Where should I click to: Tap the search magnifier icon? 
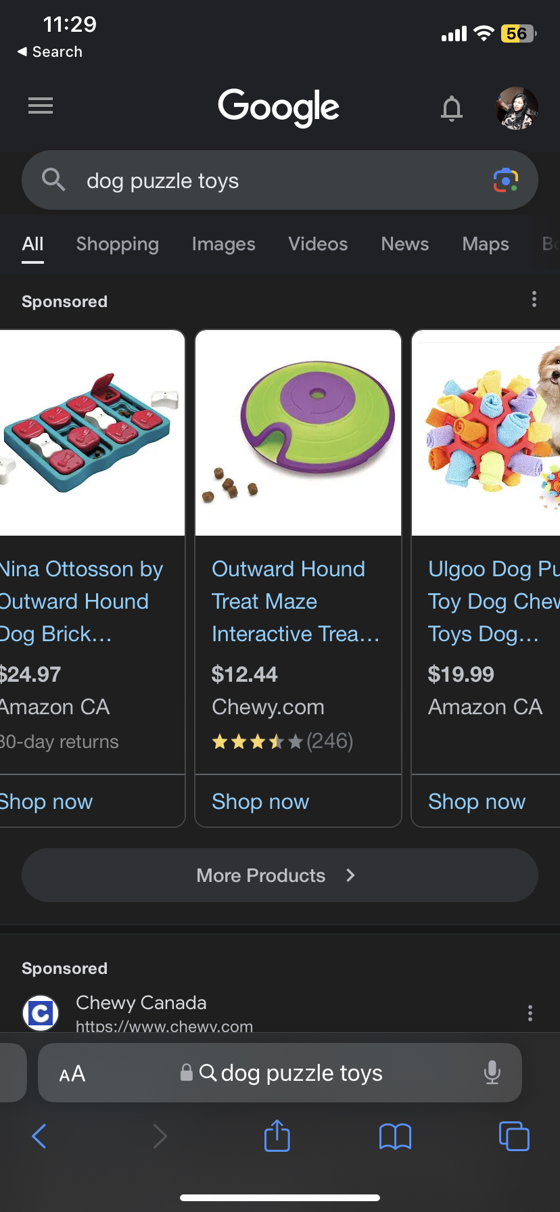[x=53, y=180]
